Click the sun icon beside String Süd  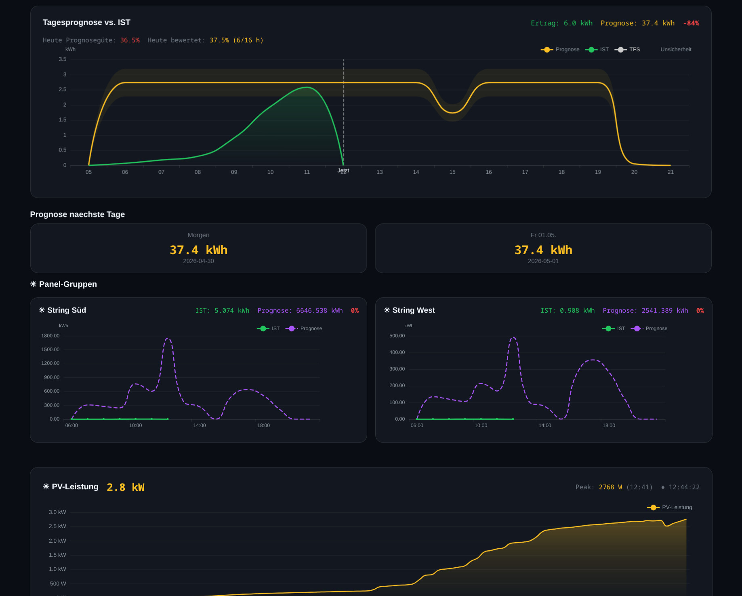(x=42, y=310)
